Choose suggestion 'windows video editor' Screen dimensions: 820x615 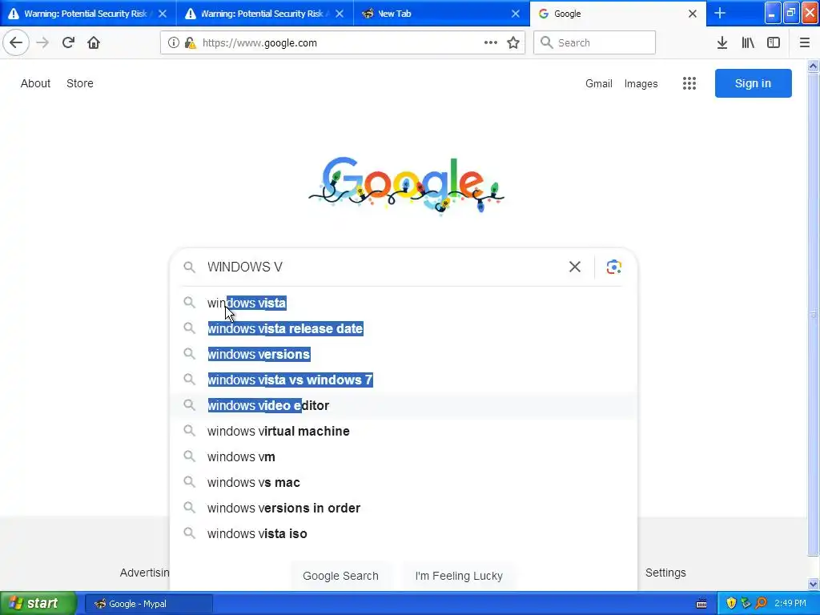403,405
